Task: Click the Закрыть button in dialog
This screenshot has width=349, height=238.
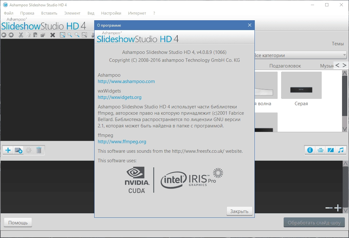Action: (x=239, y=211)
